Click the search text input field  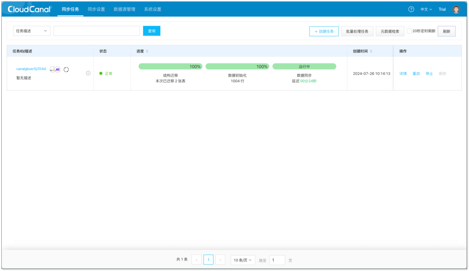(x=96, y=31)
